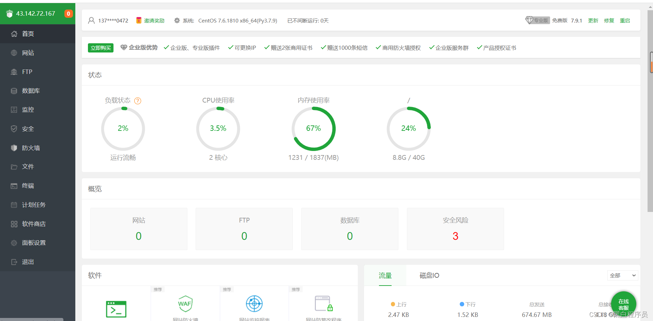Click the 终端 terminal icon in sidebar
The image size is (653, 321).
(x=14, y=186)
